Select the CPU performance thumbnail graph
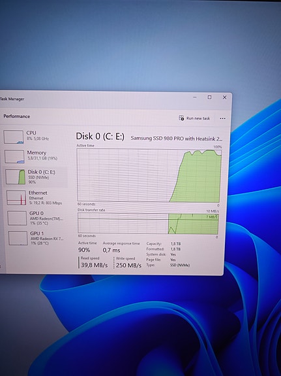This screenshot has width=281, height=376. tap(14, 137)
